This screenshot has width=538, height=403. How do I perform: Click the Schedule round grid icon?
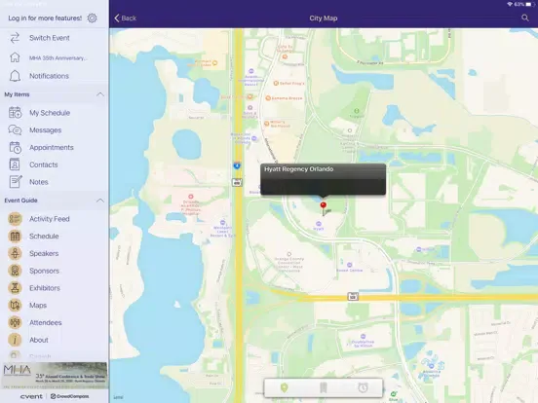[15, 236]
